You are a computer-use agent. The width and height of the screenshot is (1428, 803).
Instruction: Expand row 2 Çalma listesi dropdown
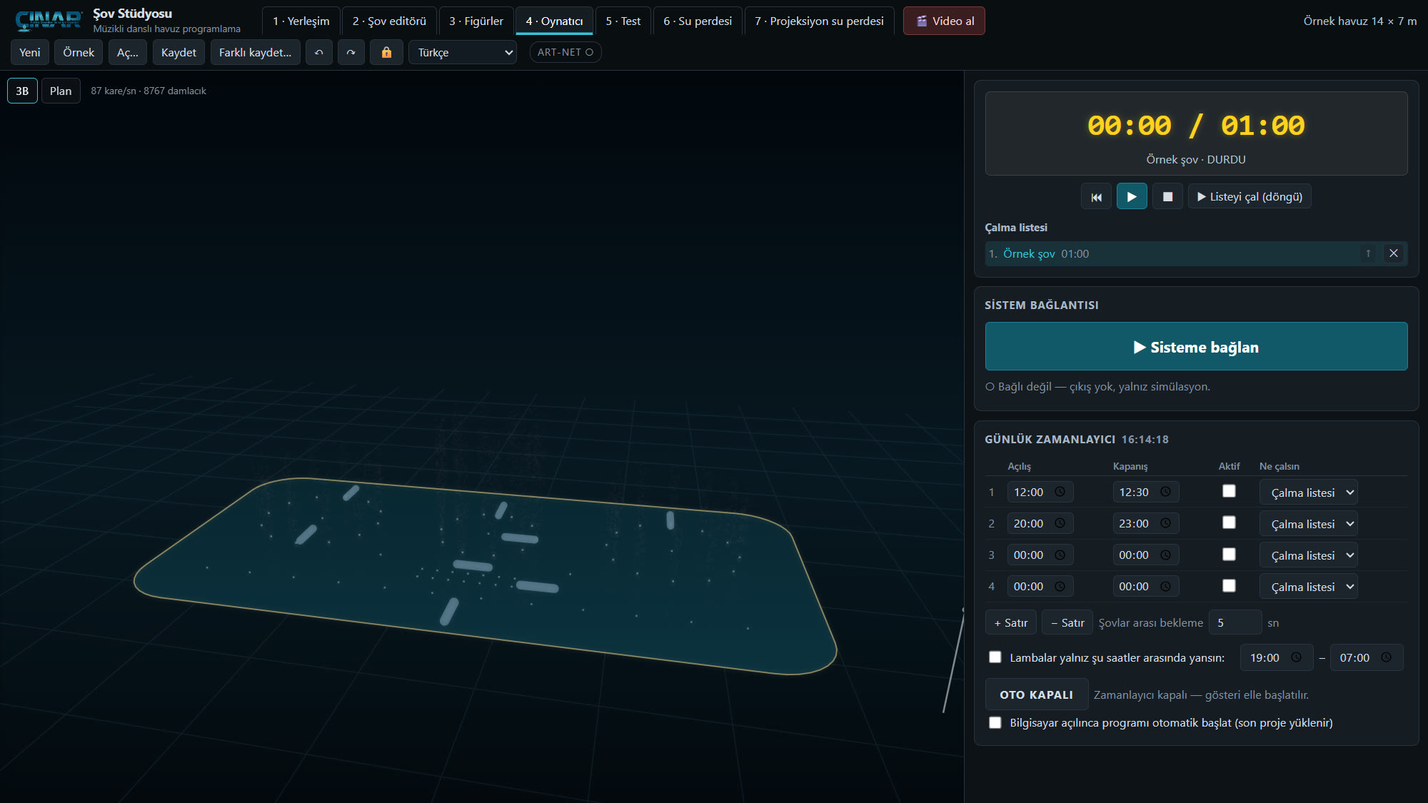coord(1308,524)
